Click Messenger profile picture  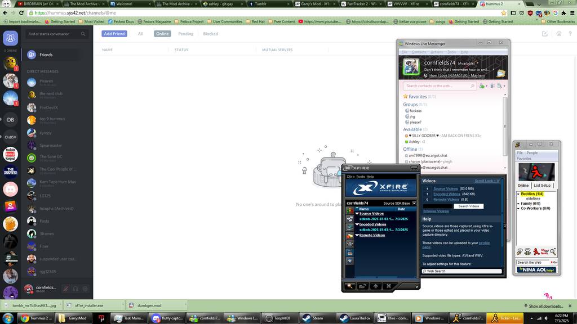click(x=411, y=67)
